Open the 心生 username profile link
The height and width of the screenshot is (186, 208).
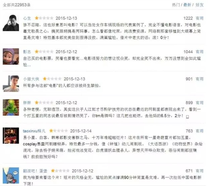27,18
